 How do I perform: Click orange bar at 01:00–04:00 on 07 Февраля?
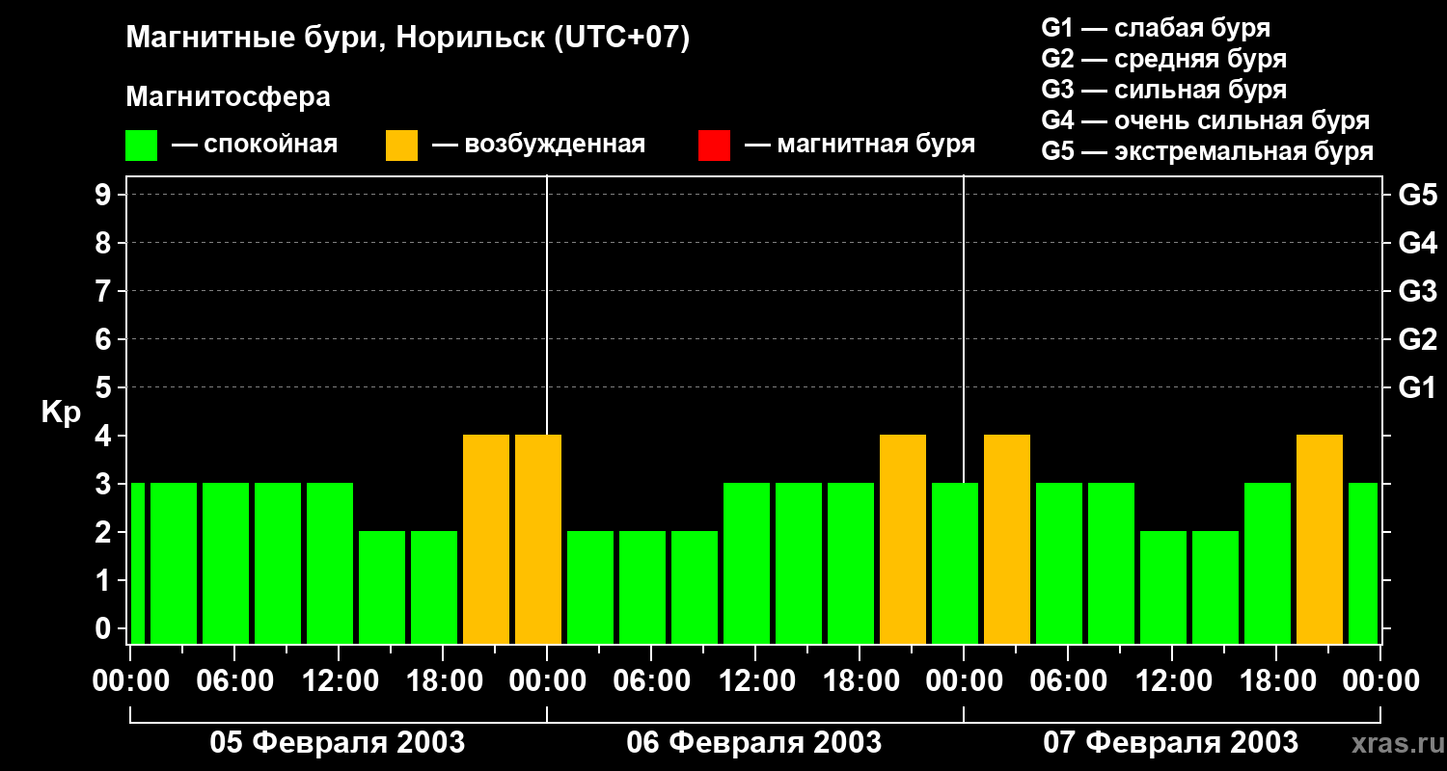(x=1007, y=539)
